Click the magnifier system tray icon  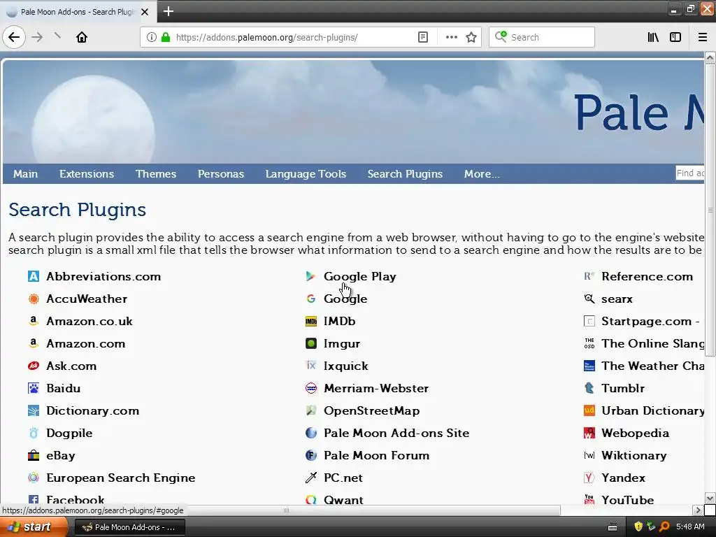(664, 527)
